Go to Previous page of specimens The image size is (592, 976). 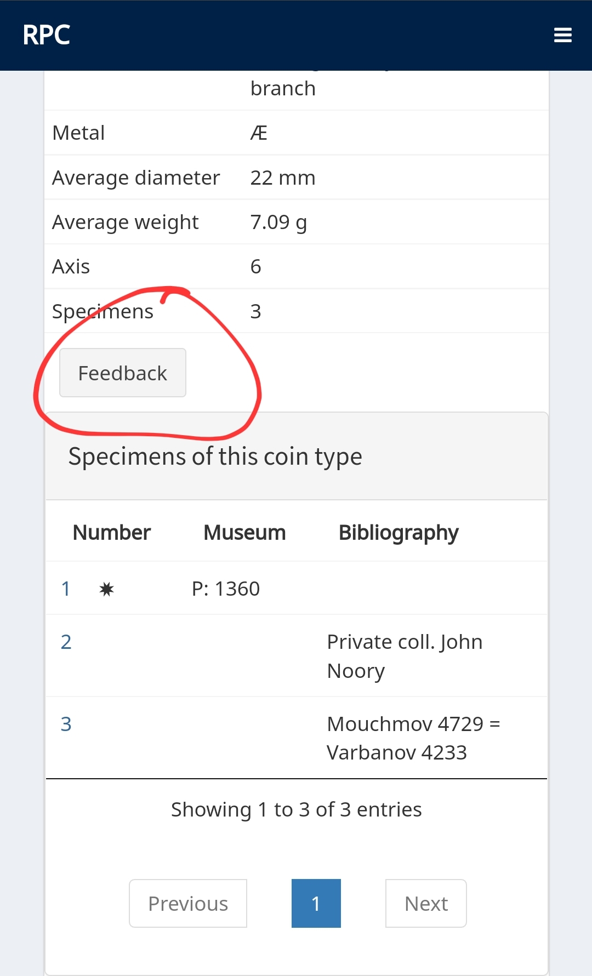point(188,904)
